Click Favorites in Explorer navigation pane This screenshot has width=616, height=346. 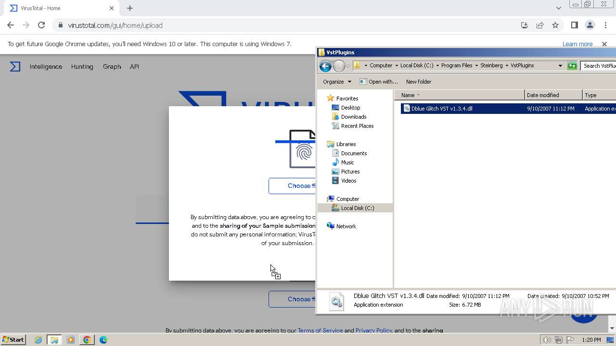coord(347,99)
